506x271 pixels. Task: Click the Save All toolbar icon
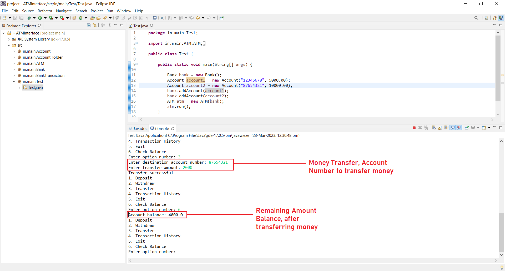(21, 18)
